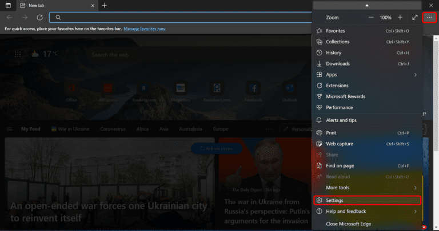Open the Ukrainian city article headline
The image size is (439, 231).
(109, 212)
